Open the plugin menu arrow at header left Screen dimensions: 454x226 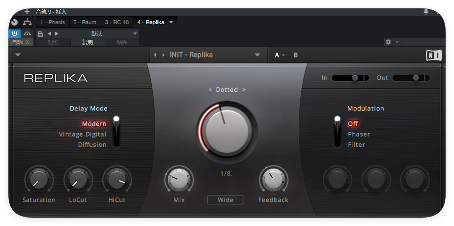[18, 55]
